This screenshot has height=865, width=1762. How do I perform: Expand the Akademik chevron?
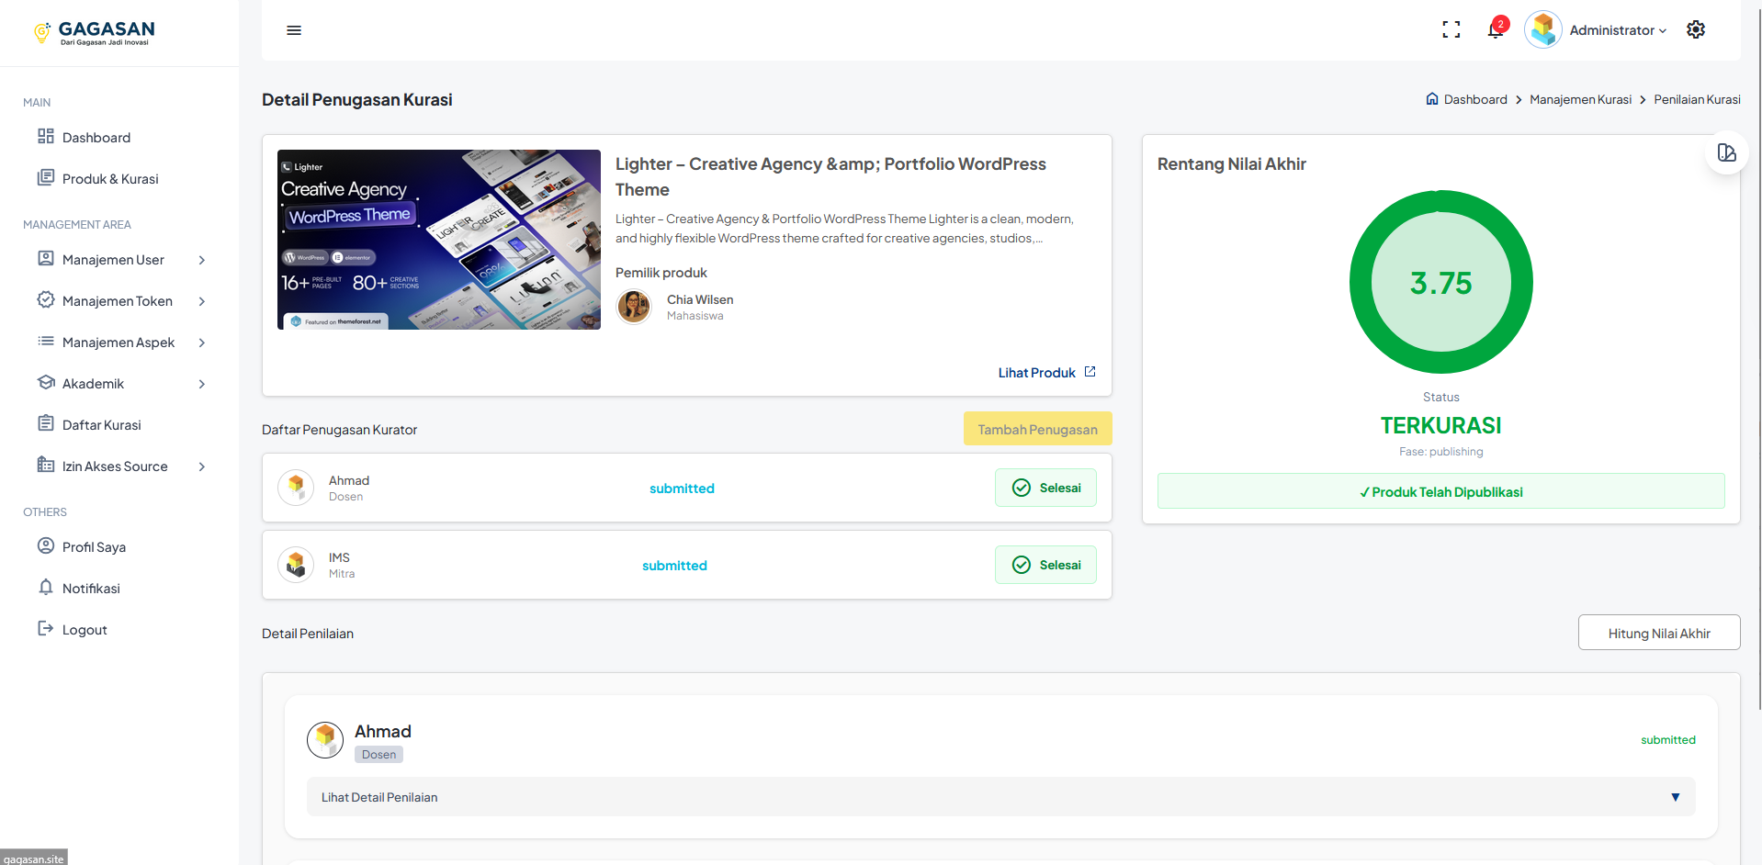[202, 384]
